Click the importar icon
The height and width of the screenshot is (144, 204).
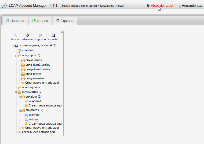point(40,35)
